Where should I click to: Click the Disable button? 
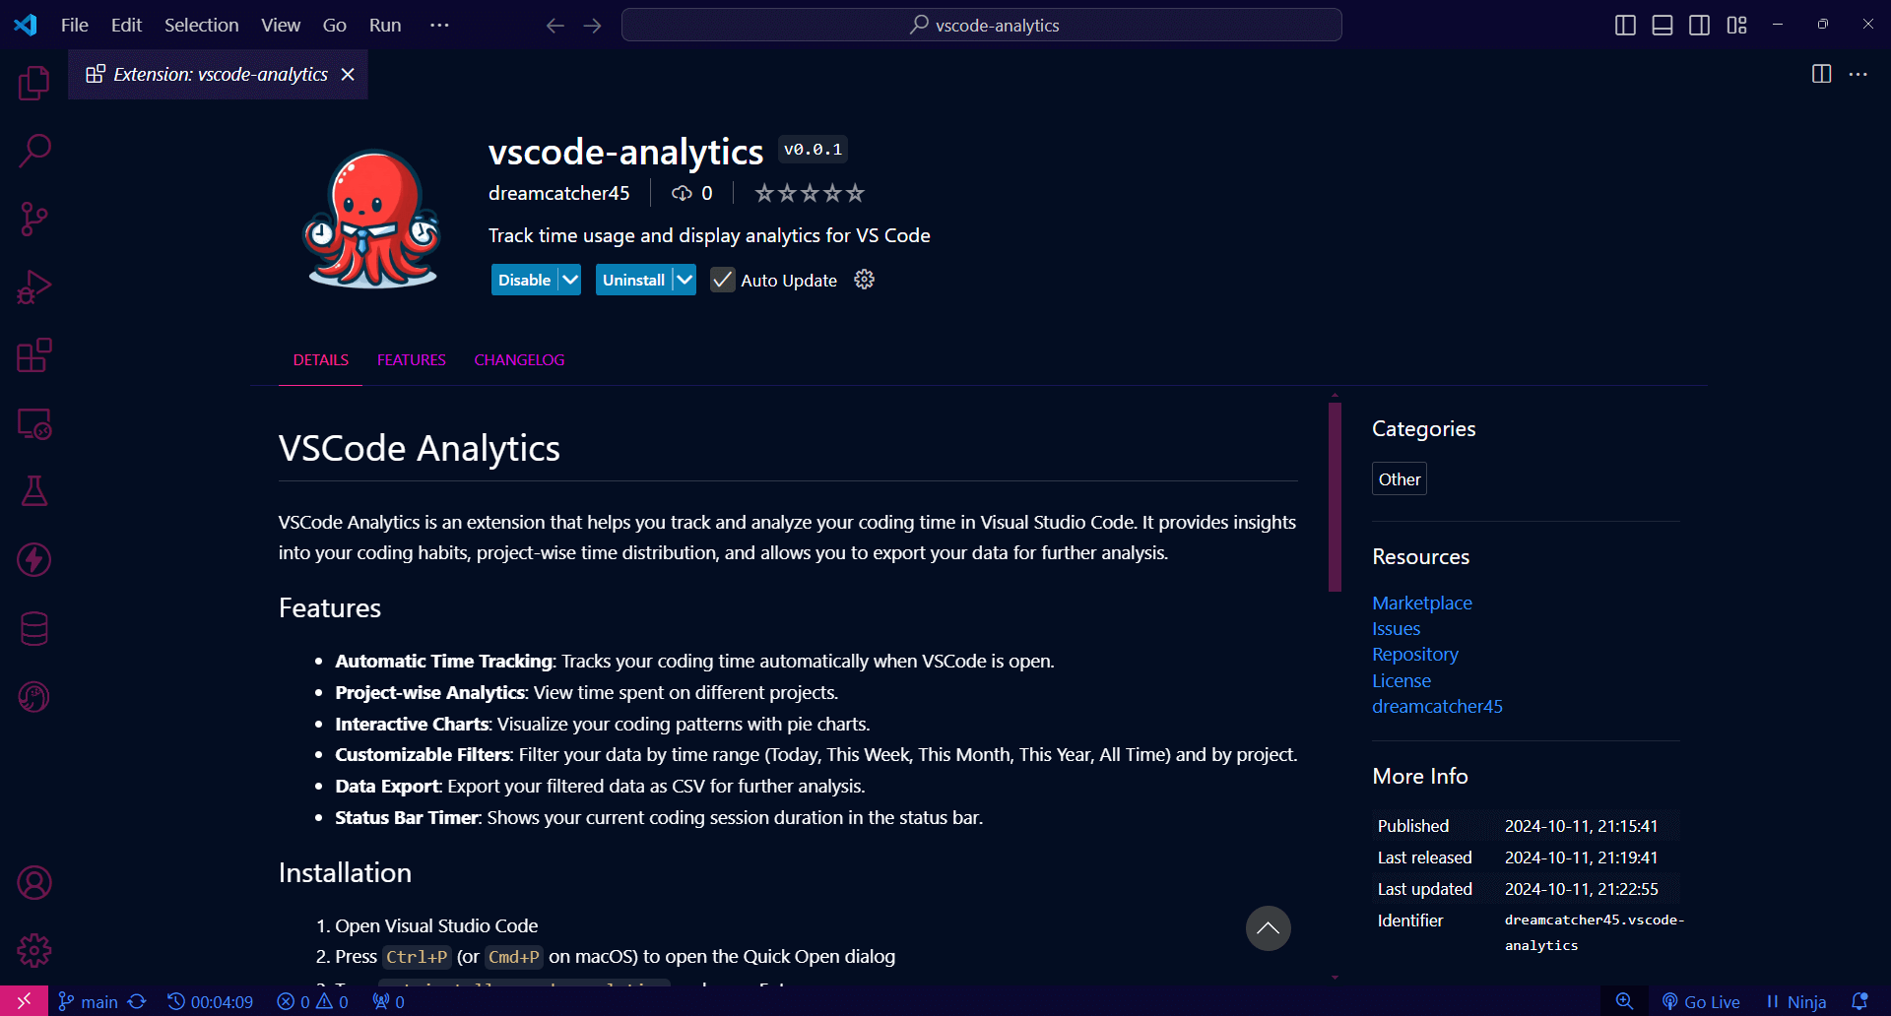[524, 280]
